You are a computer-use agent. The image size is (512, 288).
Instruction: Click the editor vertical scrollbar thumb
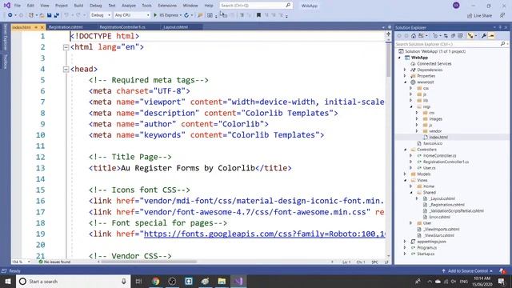coord(388,60)
